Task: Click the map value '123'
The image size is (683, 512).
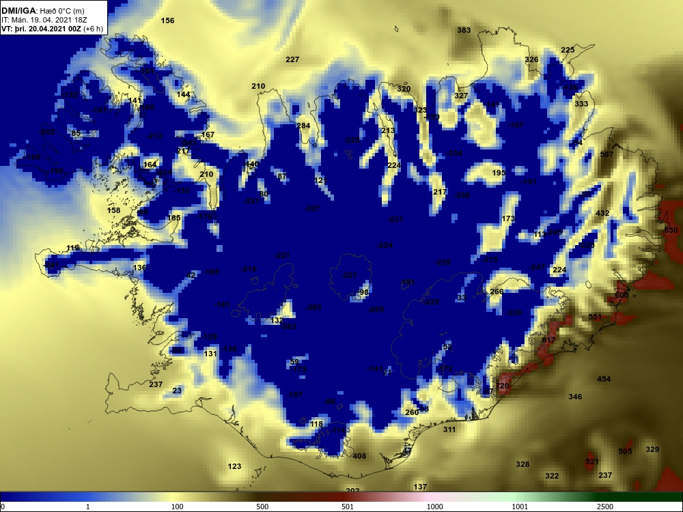Action: (x=234, y=467)
